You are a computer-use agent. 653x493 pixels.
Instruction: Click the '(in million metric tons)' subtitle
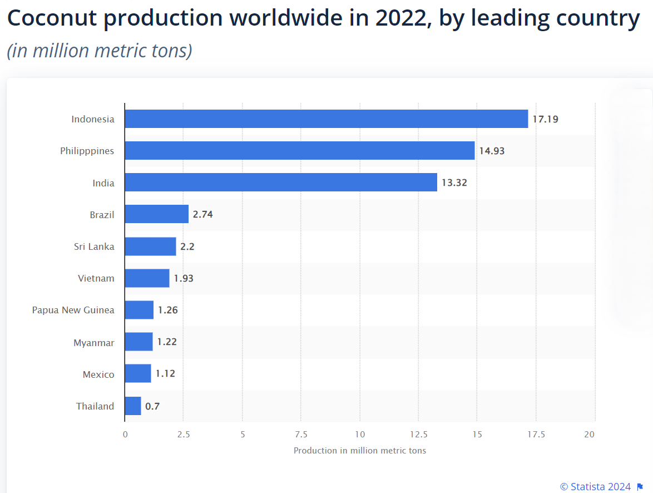[100, 51]
